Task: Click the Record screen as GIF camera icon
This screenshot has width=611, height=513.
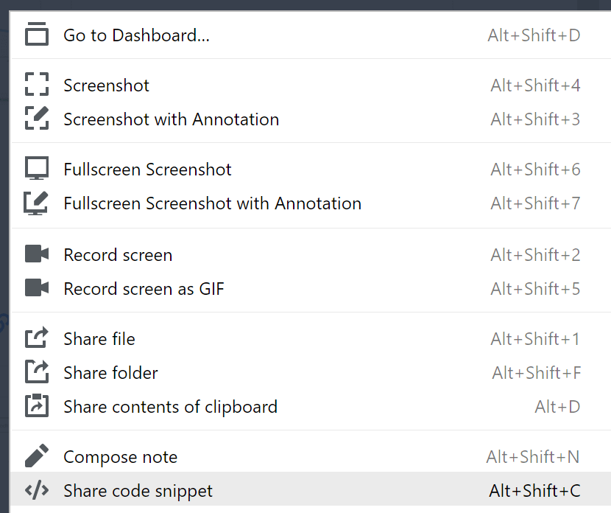Action: point(37,288)
